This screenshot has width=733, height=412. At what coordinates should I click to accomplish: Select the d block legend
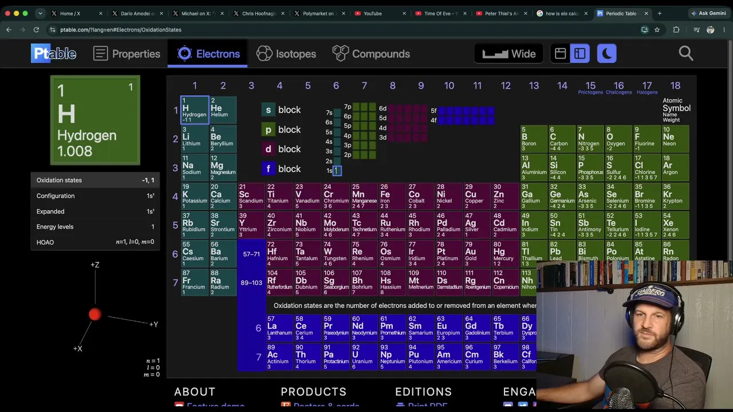coord(281,149)
